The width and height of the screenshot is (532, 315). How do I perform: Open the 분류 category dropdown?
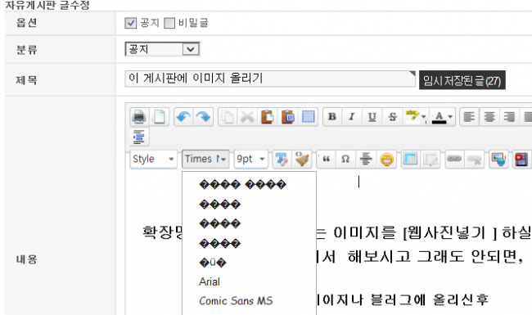pyautogui.click(x=162, y=49)
